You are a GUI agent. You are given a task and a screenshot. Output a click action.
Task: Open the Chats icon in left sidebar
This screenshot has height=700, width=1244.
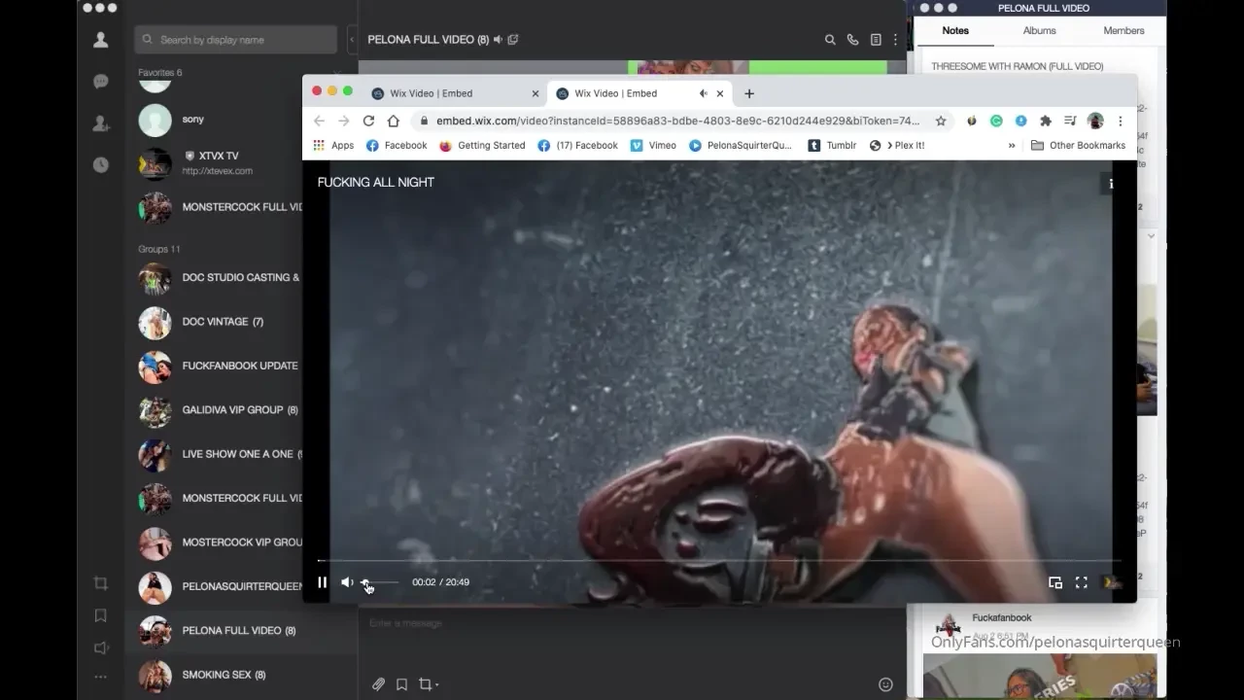pos(100,82)
